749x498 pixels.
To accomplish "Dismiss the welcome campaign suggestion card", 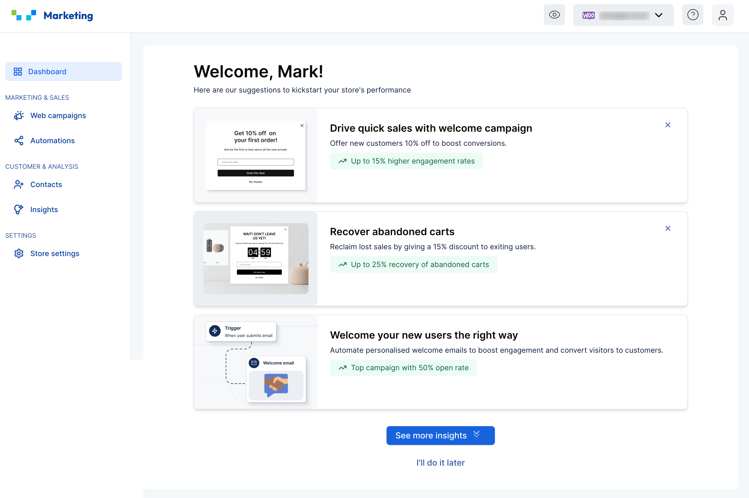I will 668,125.
